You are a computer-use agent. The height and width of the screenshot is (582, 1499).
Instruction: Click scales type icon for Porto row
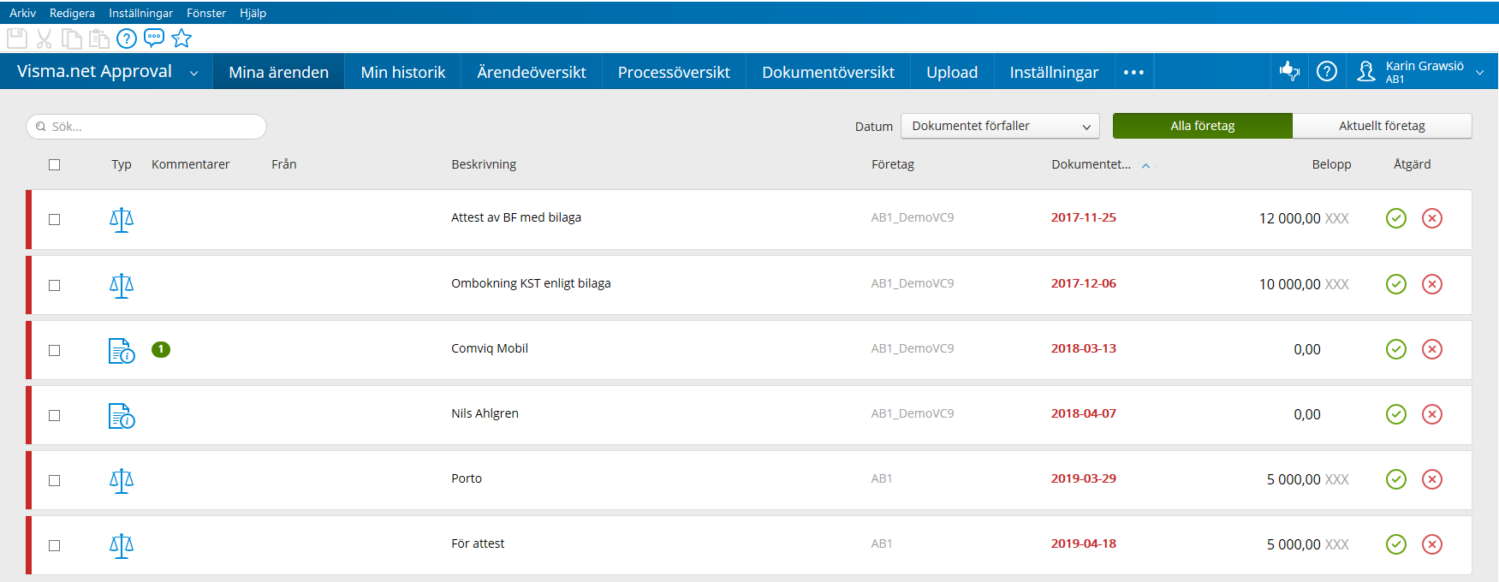coord(122,481)
